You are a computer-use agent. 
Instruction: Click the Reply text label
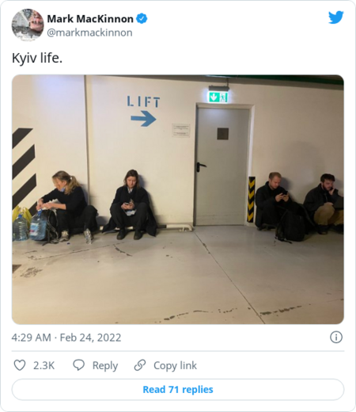click(x=105, y=366)
